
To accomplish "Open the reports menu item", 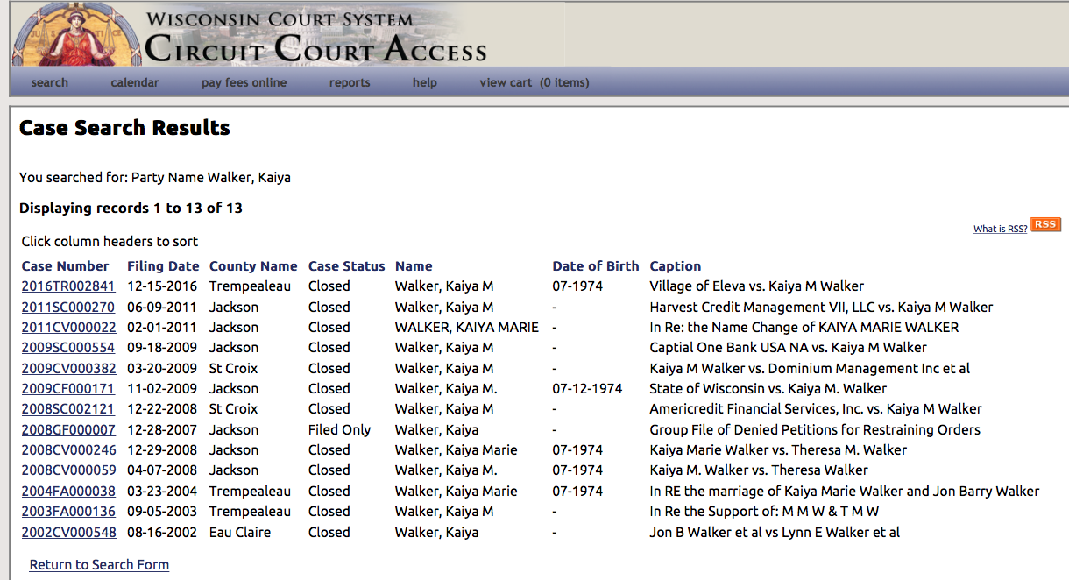I will point(350,82).
